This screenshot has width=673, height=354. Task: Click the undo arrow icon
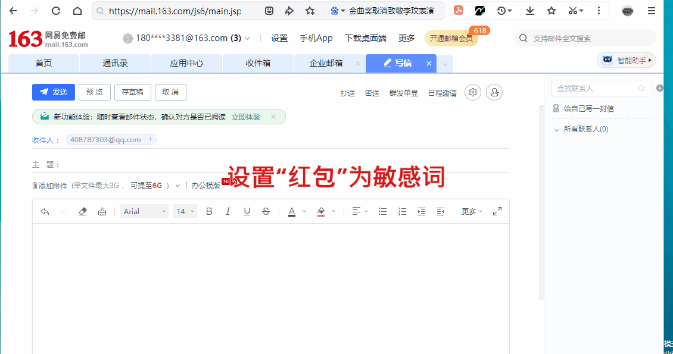[x=45, y=211]
